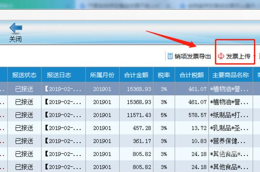Select the row with amount 457.28
The width and height of the screenshot is (260, 172).
click(x=130, y=128)
